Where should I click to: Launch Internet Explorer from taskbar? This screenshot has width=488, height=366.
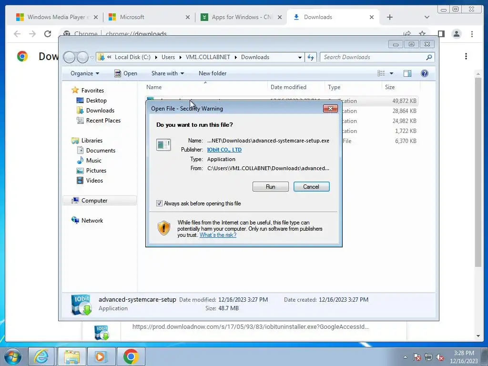pyautogui.click(x=41, y=356)
